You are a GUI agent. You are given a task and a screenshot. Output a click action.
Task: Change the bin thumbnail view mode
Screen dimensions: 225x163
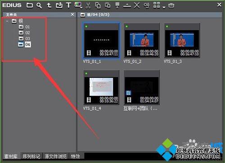(x=157, y=5)
